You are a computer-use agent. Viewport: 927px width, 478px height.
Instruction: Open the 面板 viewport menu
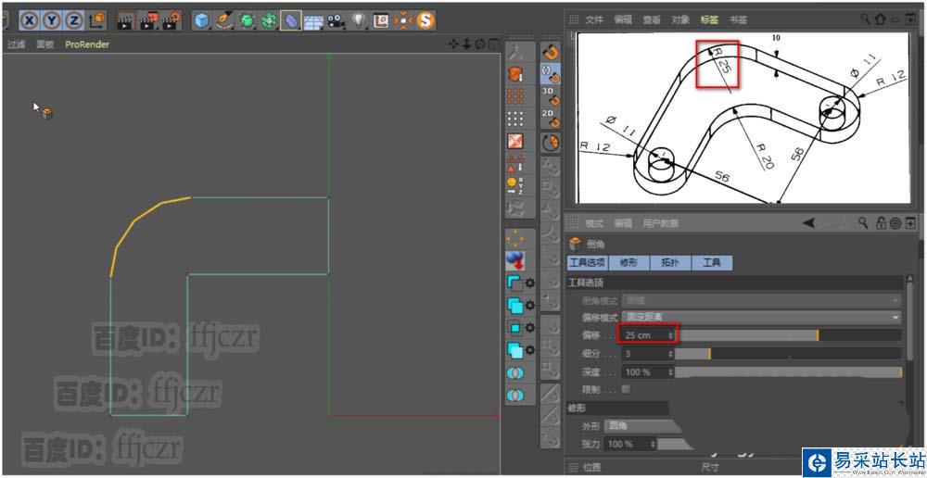coord(44,44)
